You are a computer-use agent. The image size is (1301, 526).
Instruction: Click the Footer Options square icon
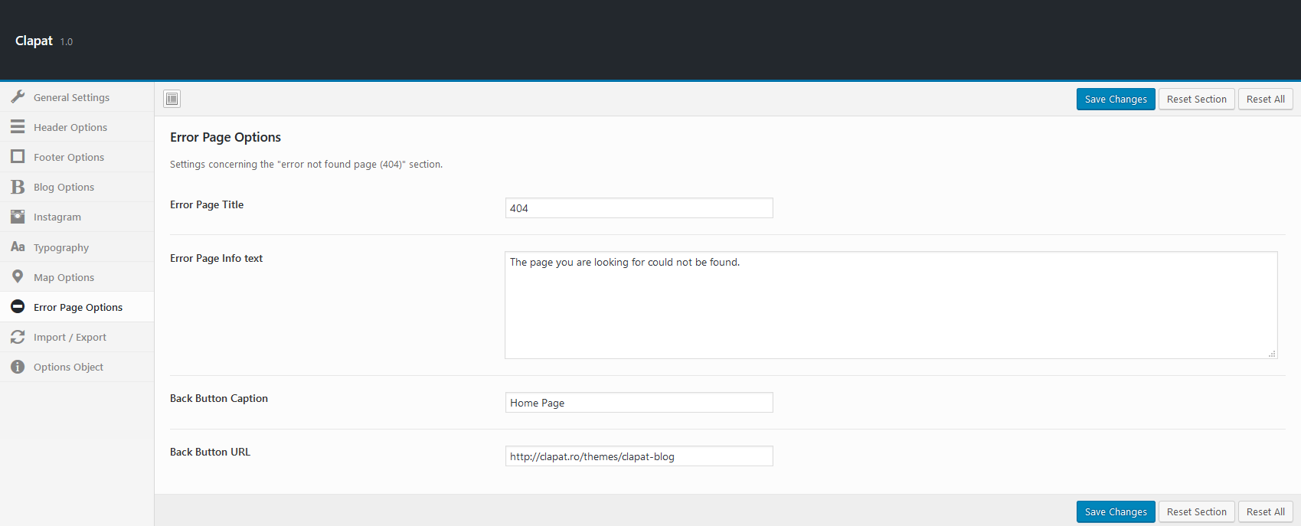pyautogui.click(x=18, y=157)
